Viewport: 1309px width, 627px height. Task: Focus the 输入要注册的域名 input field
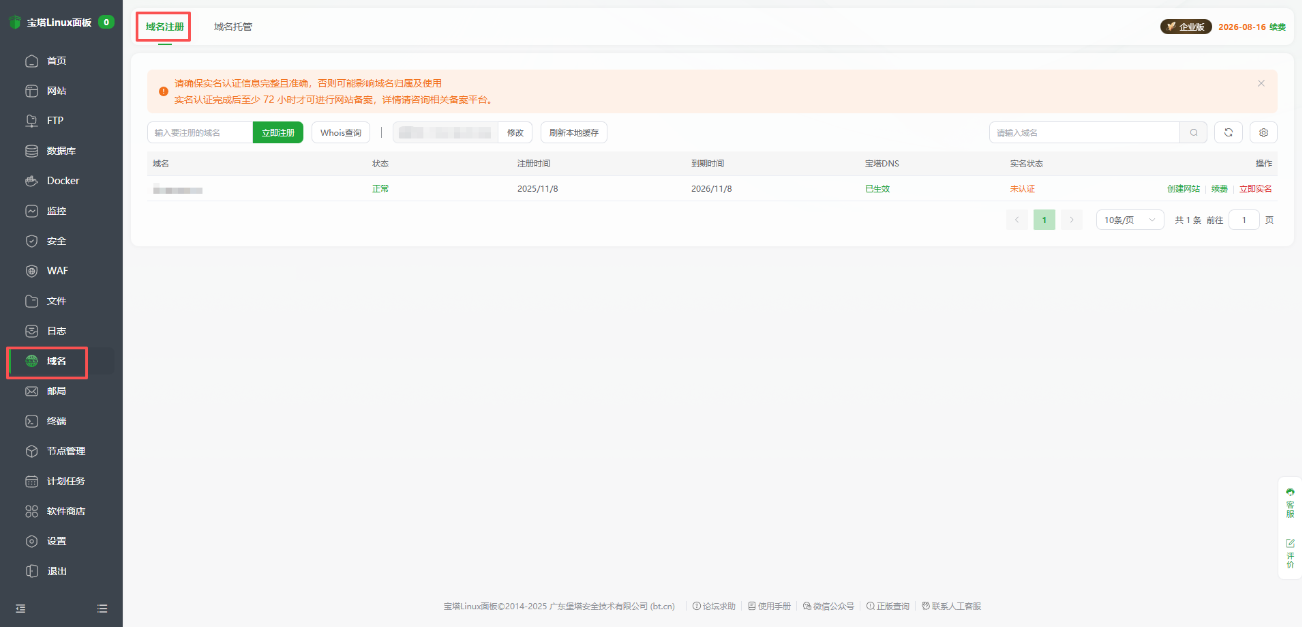tap(200, 132)
